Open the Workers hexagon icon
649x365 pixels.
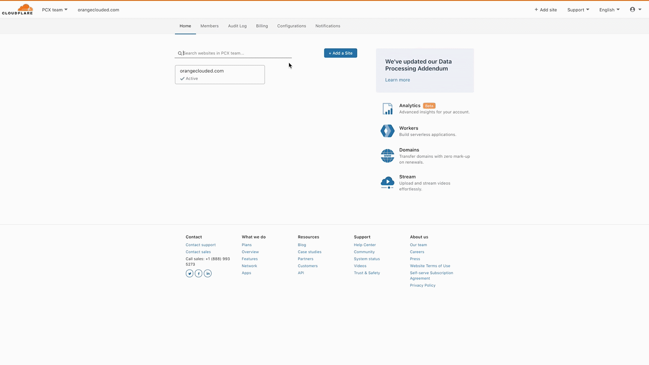pos(387,131)
